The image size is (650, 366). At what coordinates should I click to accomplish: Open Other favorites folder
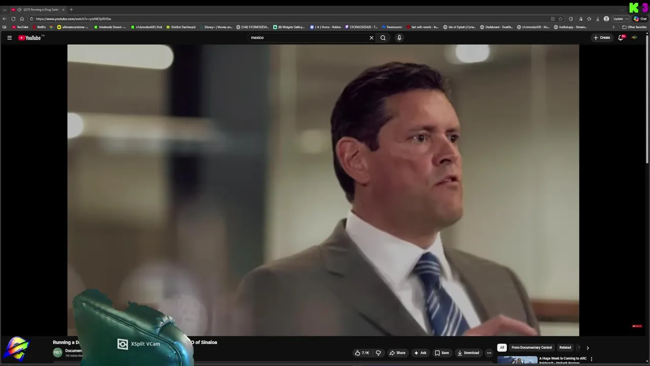tap(634, 27)
